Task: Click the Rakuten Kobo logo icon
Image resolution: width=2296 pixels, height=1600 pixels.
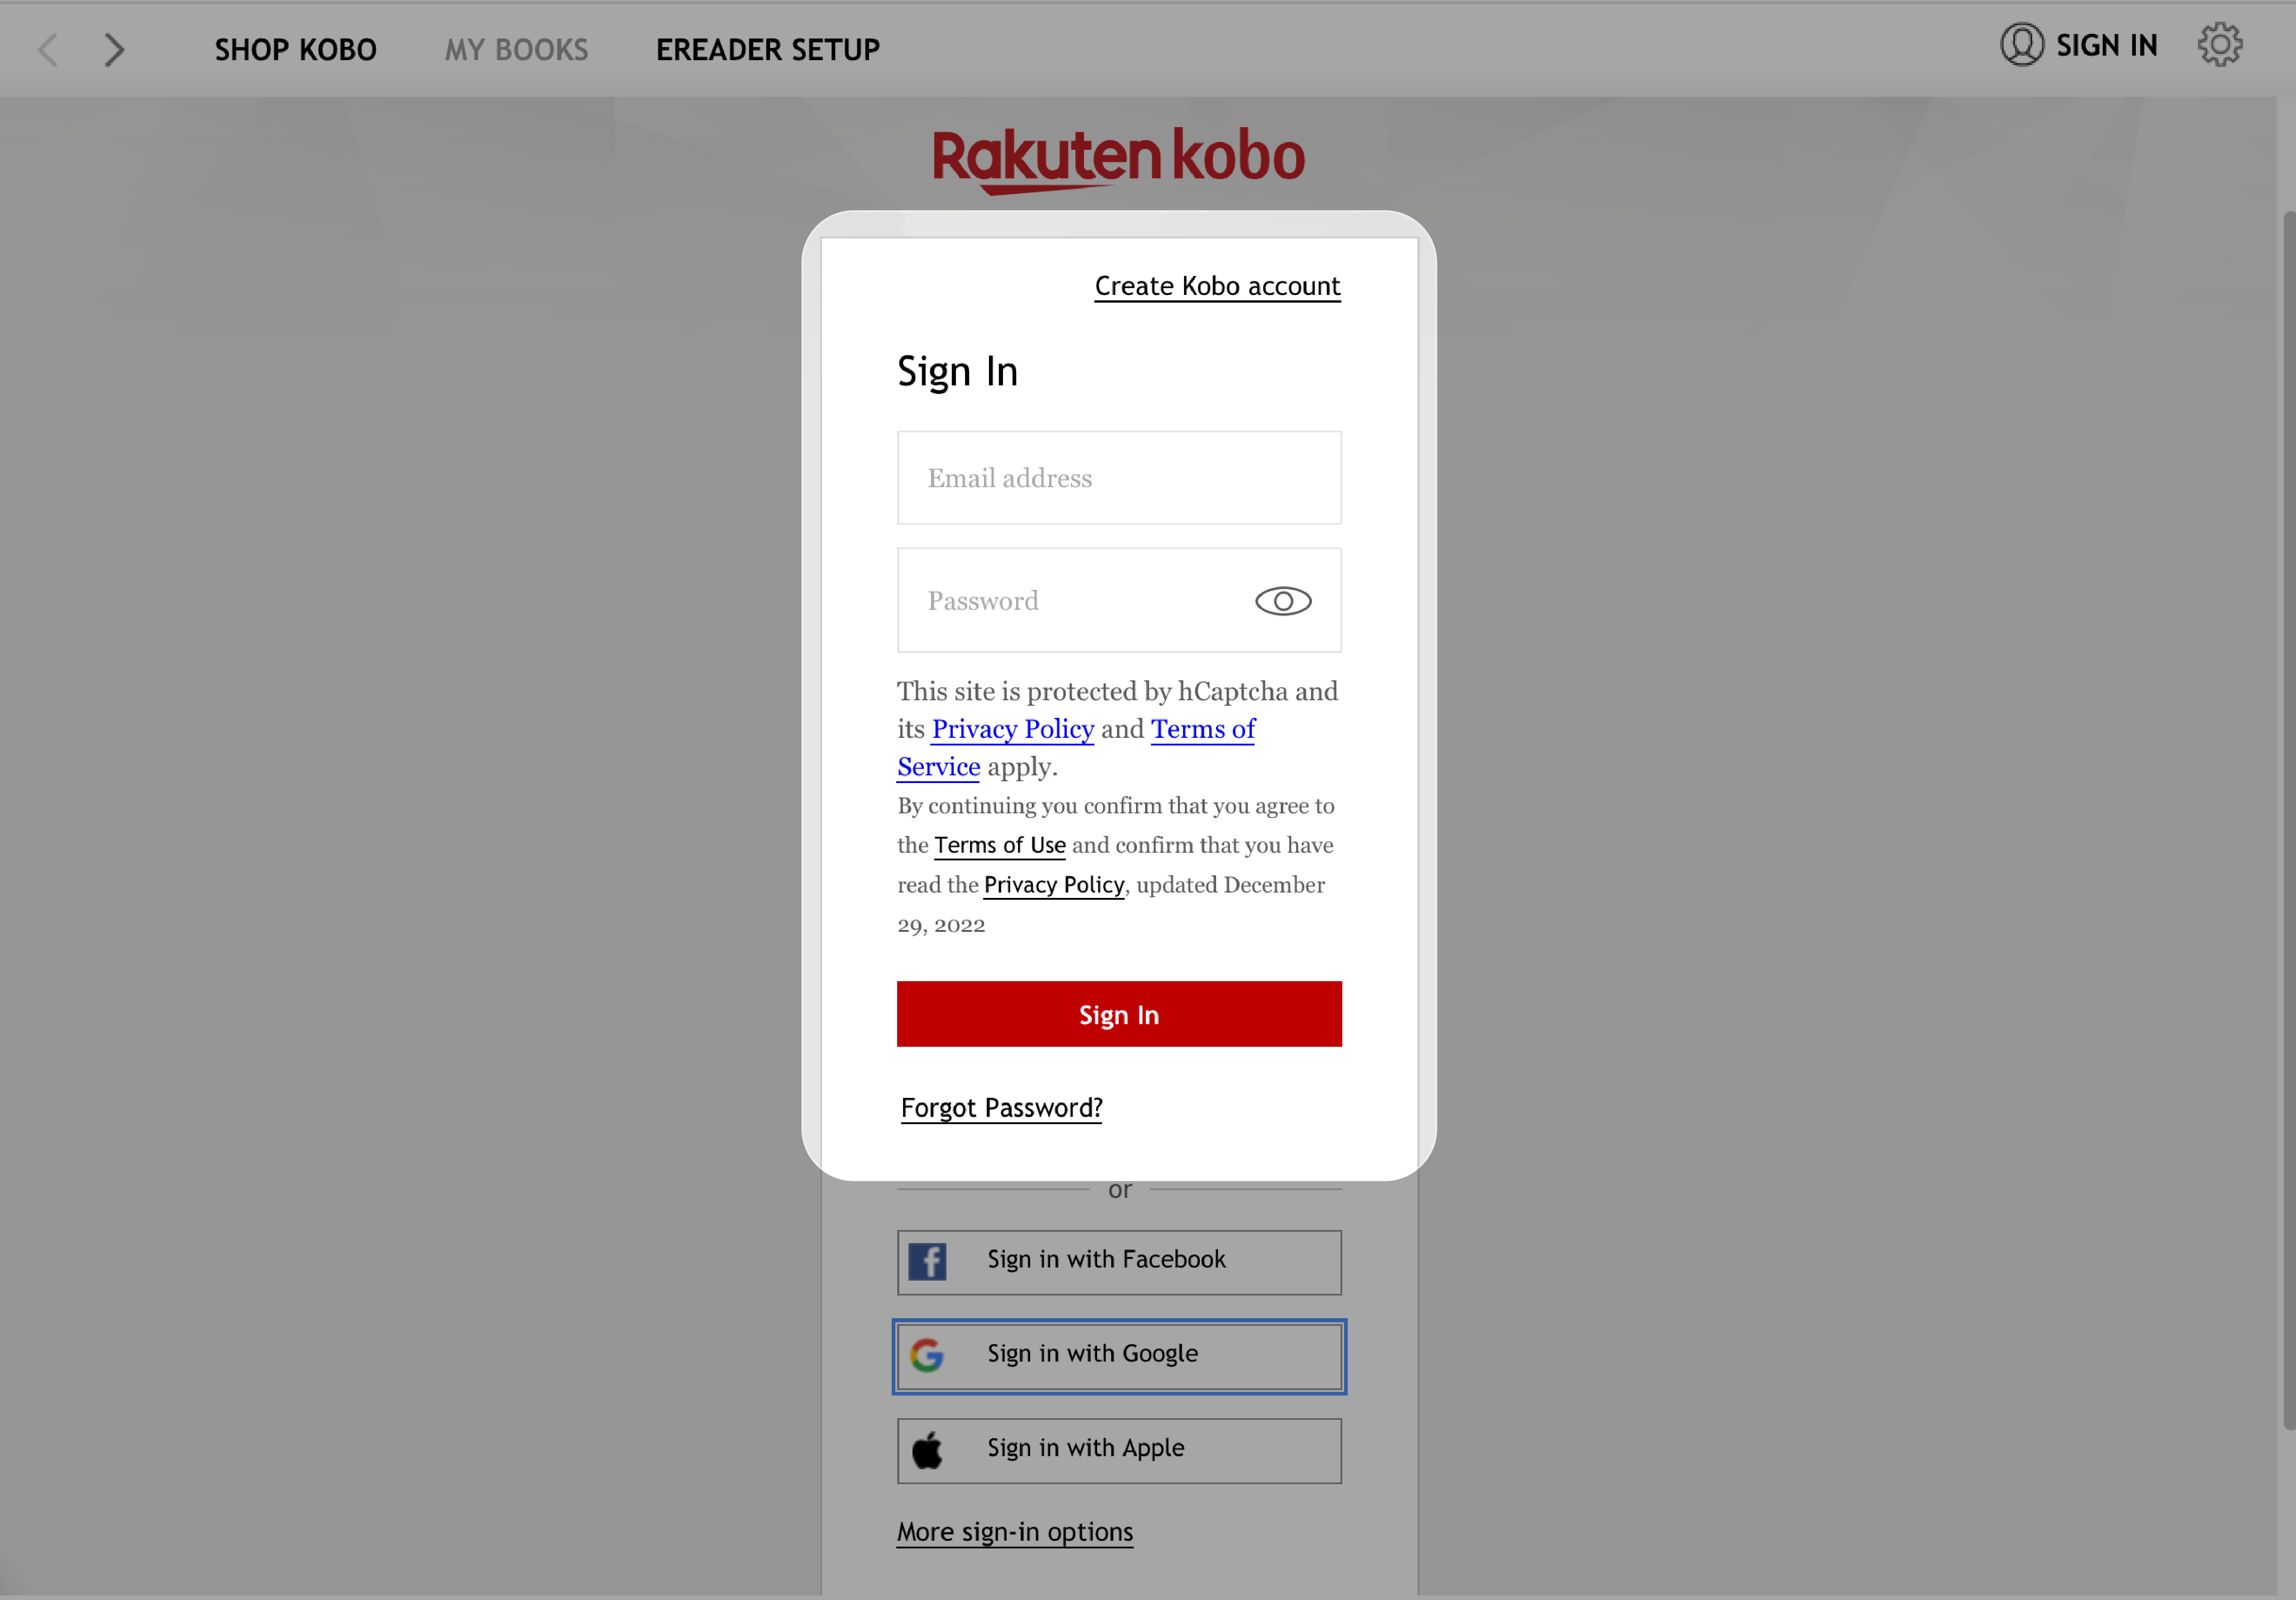Action: [1118, 157]
